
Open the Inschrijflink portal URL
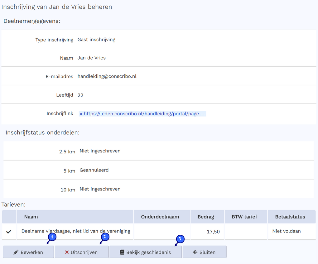(x=142, y=114)
